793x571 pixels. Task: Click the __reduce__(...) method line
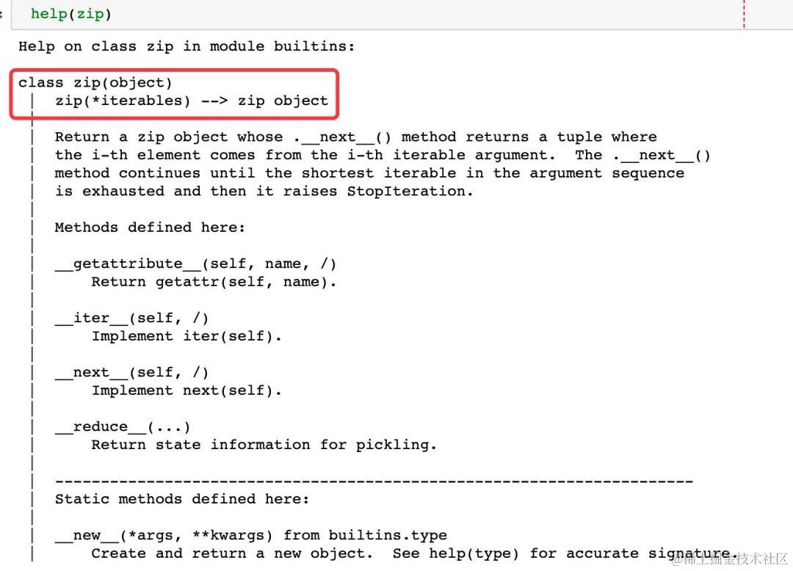tap(123, 427)
